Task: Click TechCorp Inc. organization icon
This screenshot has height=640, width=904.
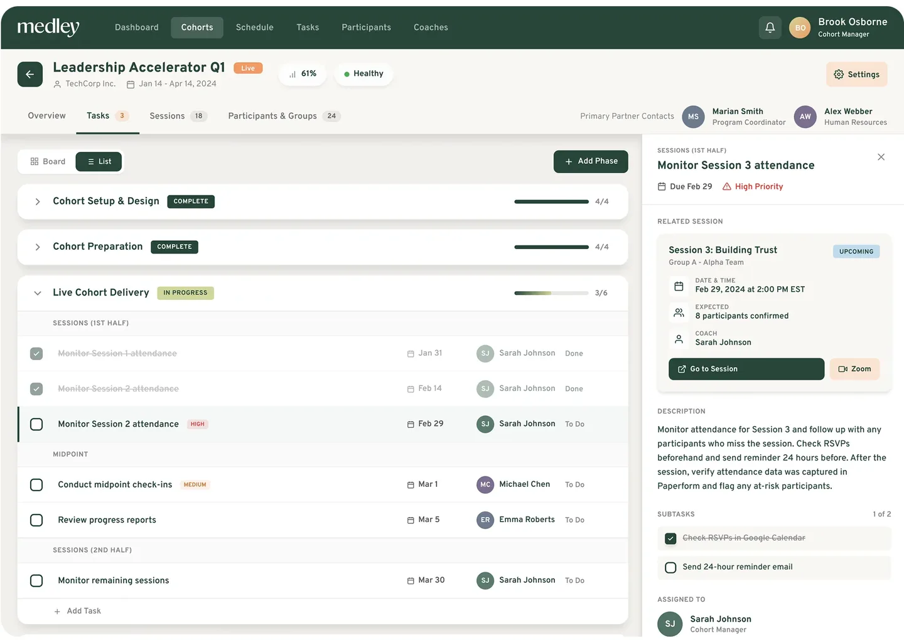Action: pyautogui.click(x=57, y=84)
